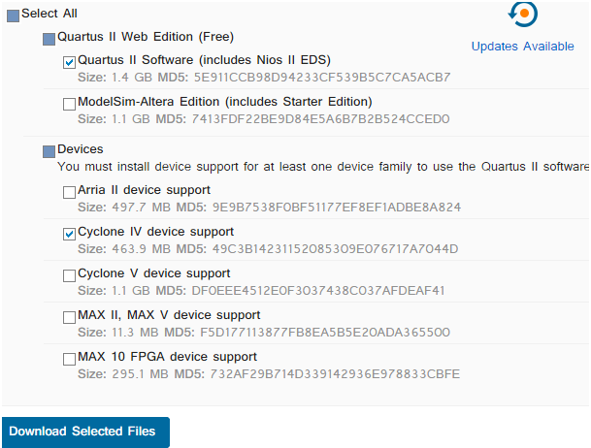Viewport: 591px width, 448px height.
Task: Enable Arria II device support checkbox
Action: tap(69, 192)
